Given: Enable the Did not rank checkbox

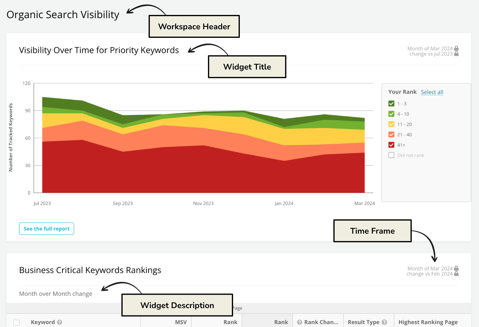Looking at the screenshot, I should 391,155.
